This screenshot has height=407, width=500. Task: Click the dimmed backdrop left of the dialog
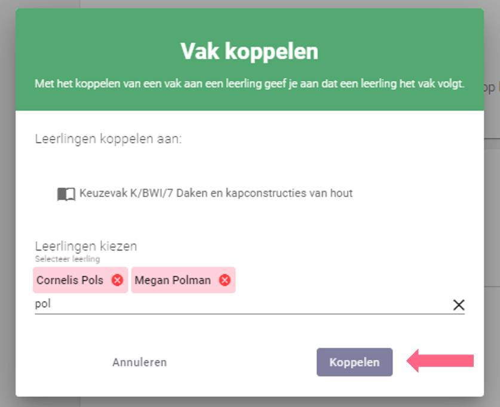pos(8,204)
